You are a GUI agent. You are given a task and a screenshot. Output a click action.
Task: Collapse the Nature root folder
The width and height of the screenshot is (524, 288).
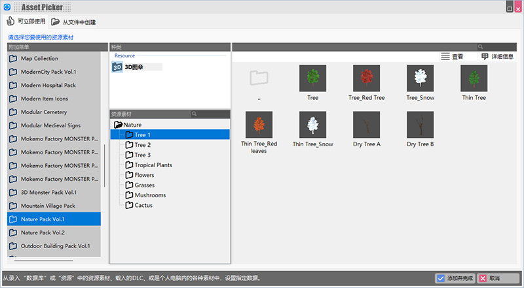tap(119, 125)
